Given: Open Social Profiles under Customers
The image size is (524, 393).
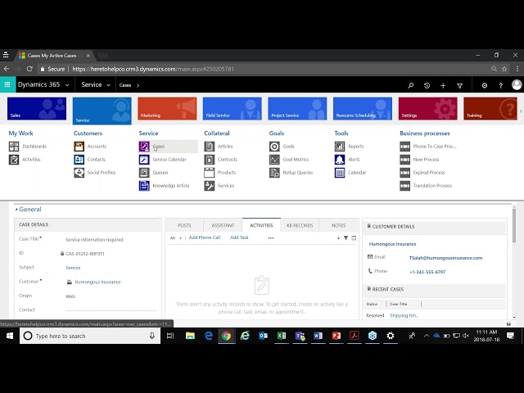Looking at the screenshot, I should [x=95, y=173].
